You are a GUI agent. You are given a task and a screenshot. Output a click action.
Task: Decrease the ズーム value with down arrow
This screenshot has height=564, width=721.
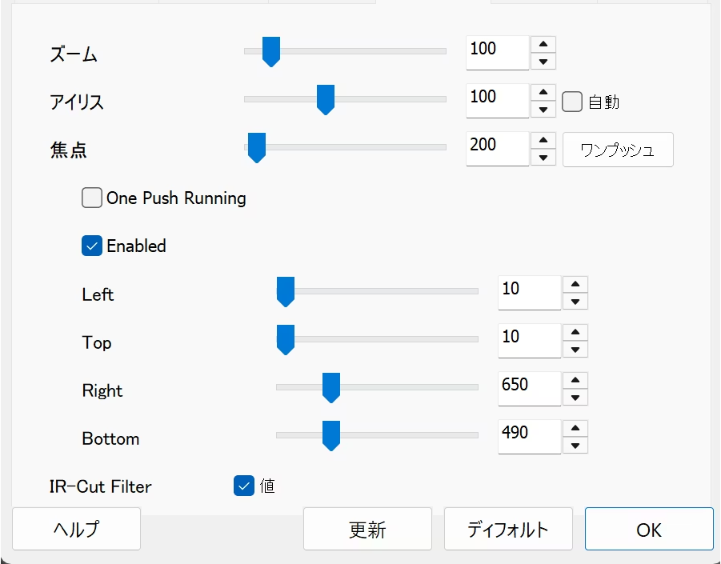(x=543, y=62)
